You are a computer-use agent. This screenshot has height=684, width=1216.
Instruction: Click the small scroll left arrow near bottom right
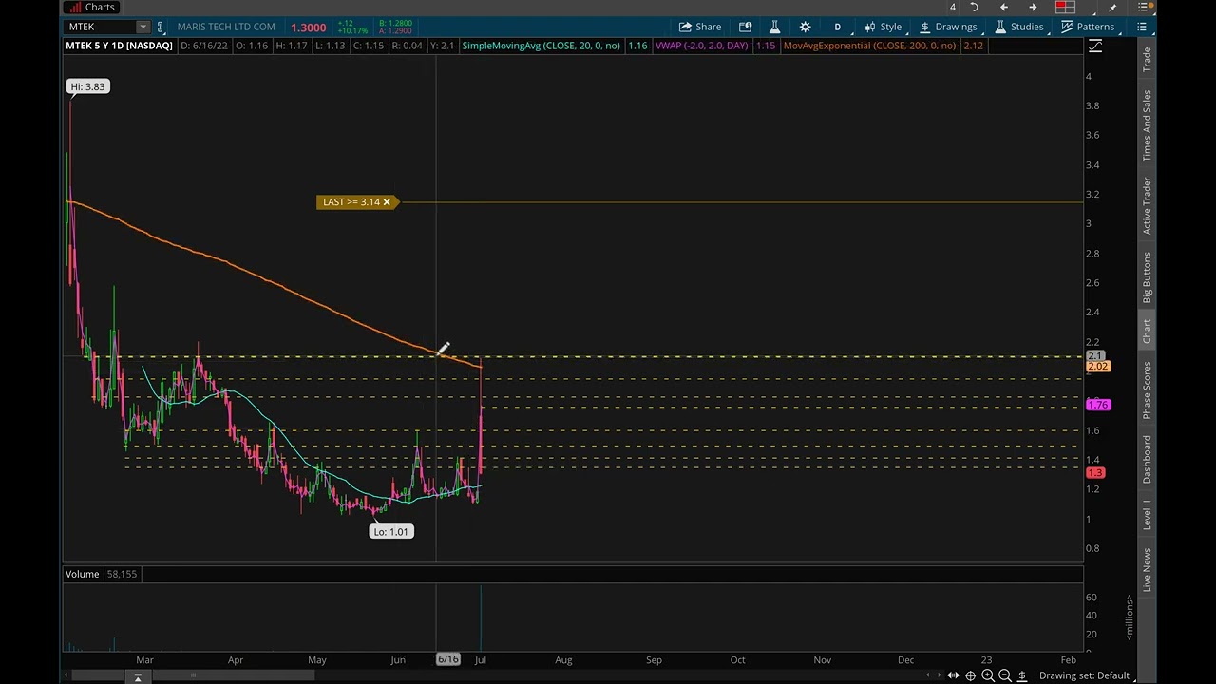[928, 675]
